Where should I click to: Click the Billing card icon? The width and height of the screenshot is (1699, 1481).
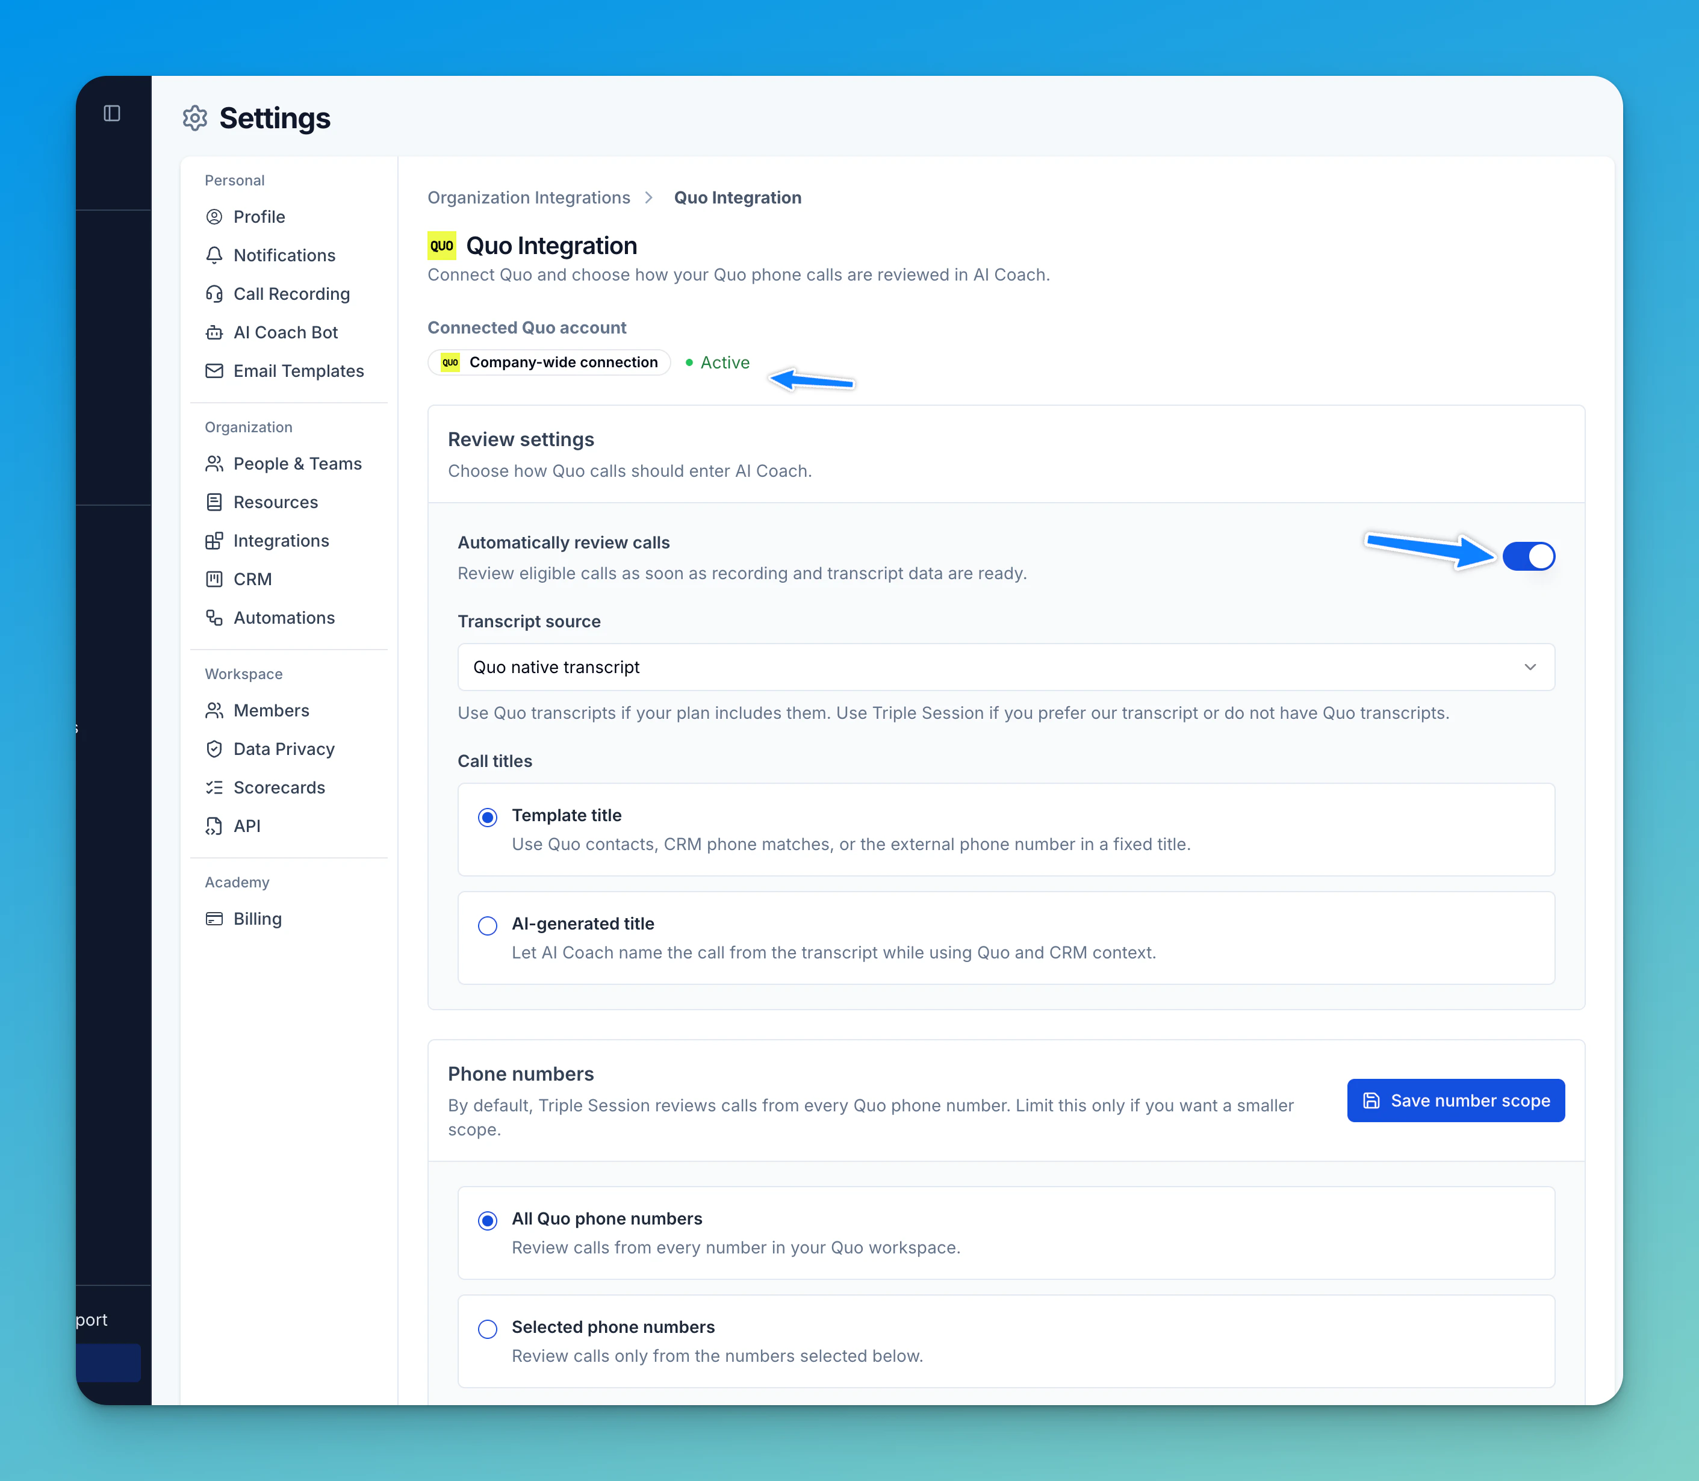point(214,919)
